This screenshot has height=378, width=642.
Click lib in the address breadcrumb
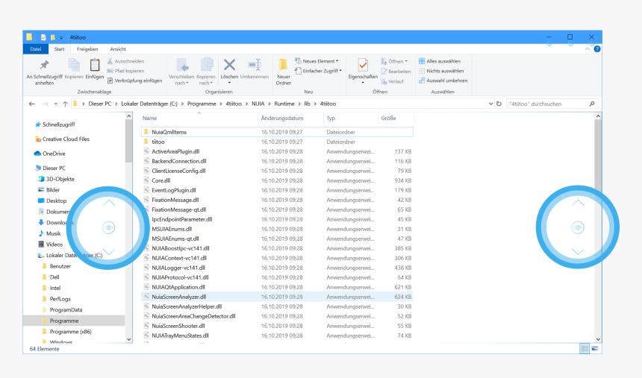307,104
